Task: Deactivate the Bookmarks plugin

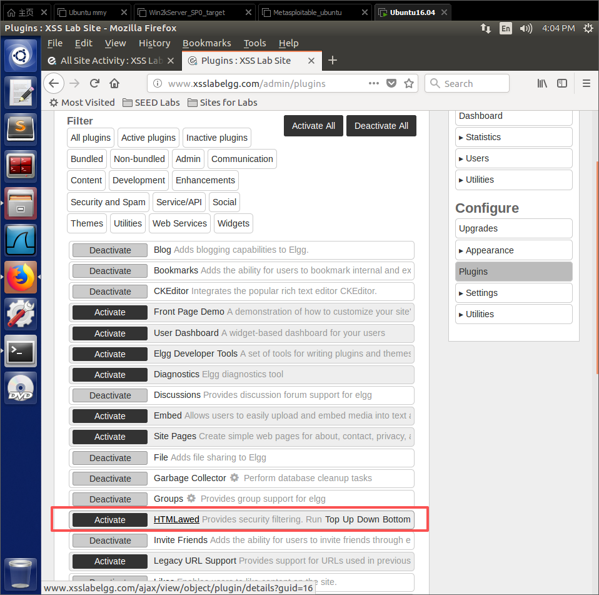Action: pyautogui.click(x=110, y=271)
